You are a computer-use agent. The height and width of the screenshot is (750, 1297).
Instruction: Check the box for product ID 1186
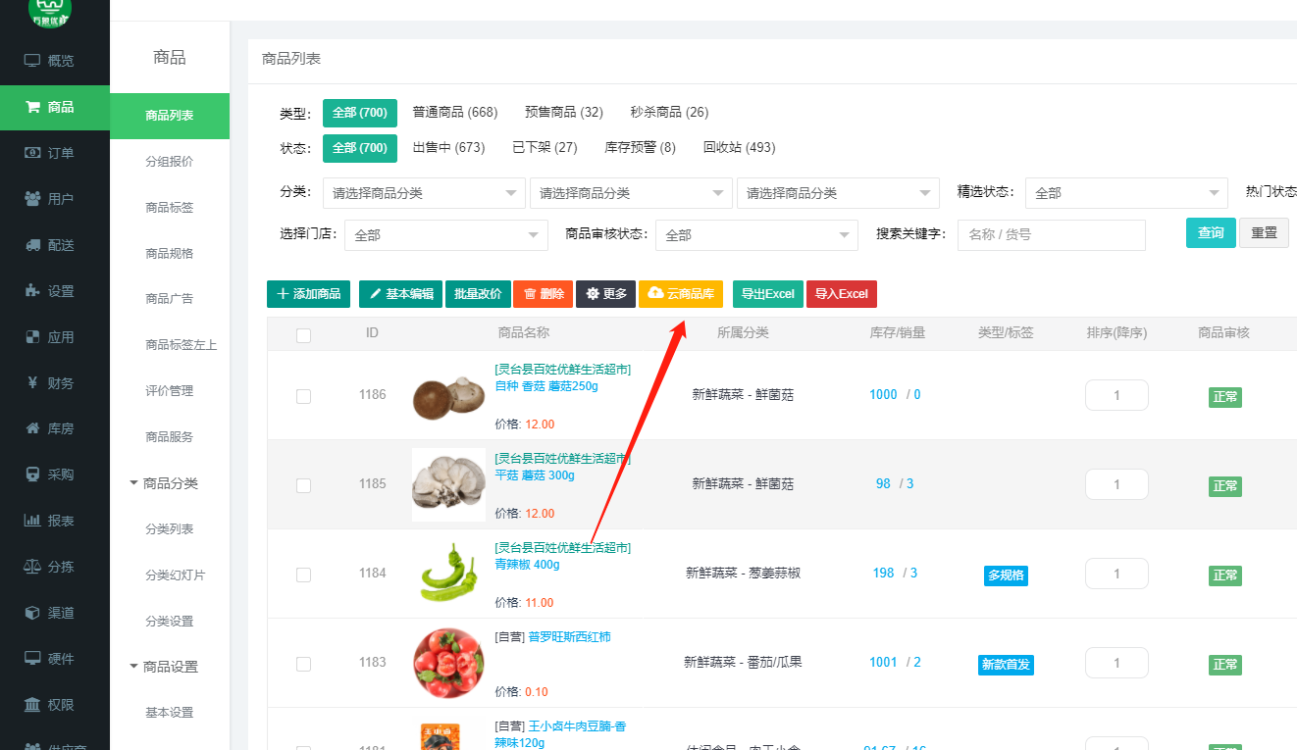[x=303, y=396]
